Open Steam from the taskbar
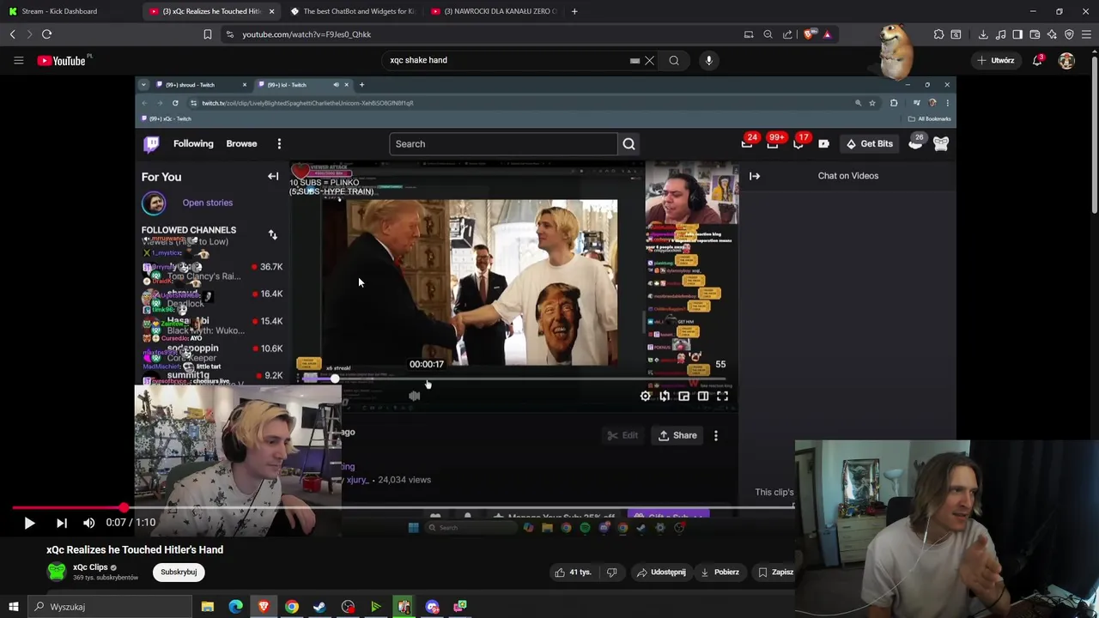This screenshot has width=1099, height=618. pos(319,607)
